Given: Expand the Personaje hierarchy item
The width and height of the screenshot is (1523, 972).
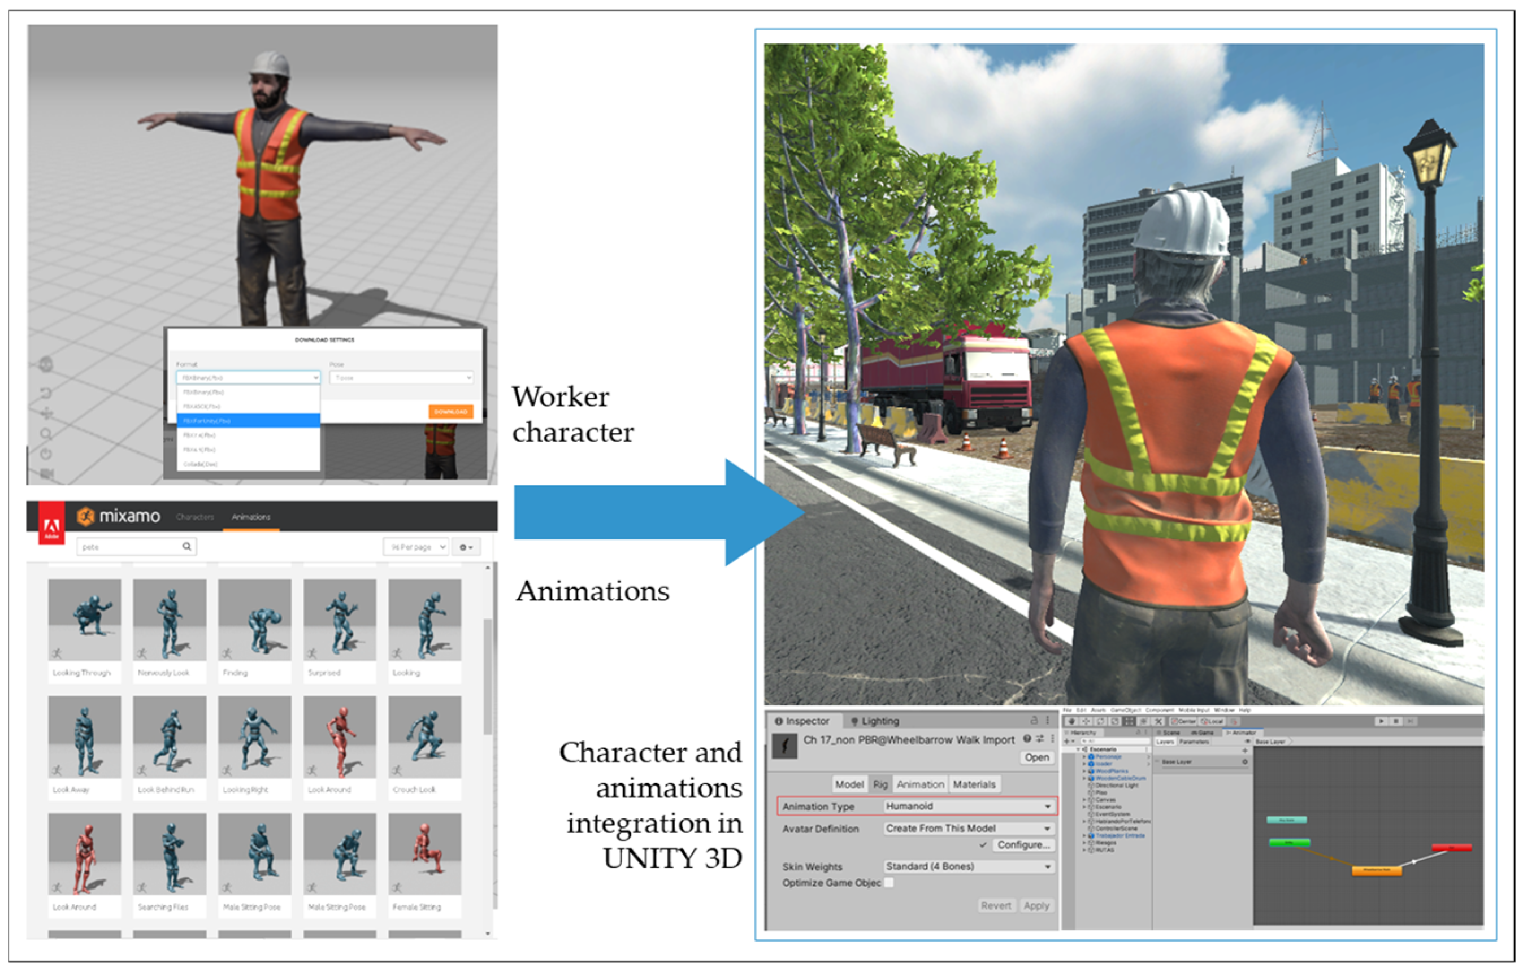Looking at the screenshot, I should pos(1084,756).
